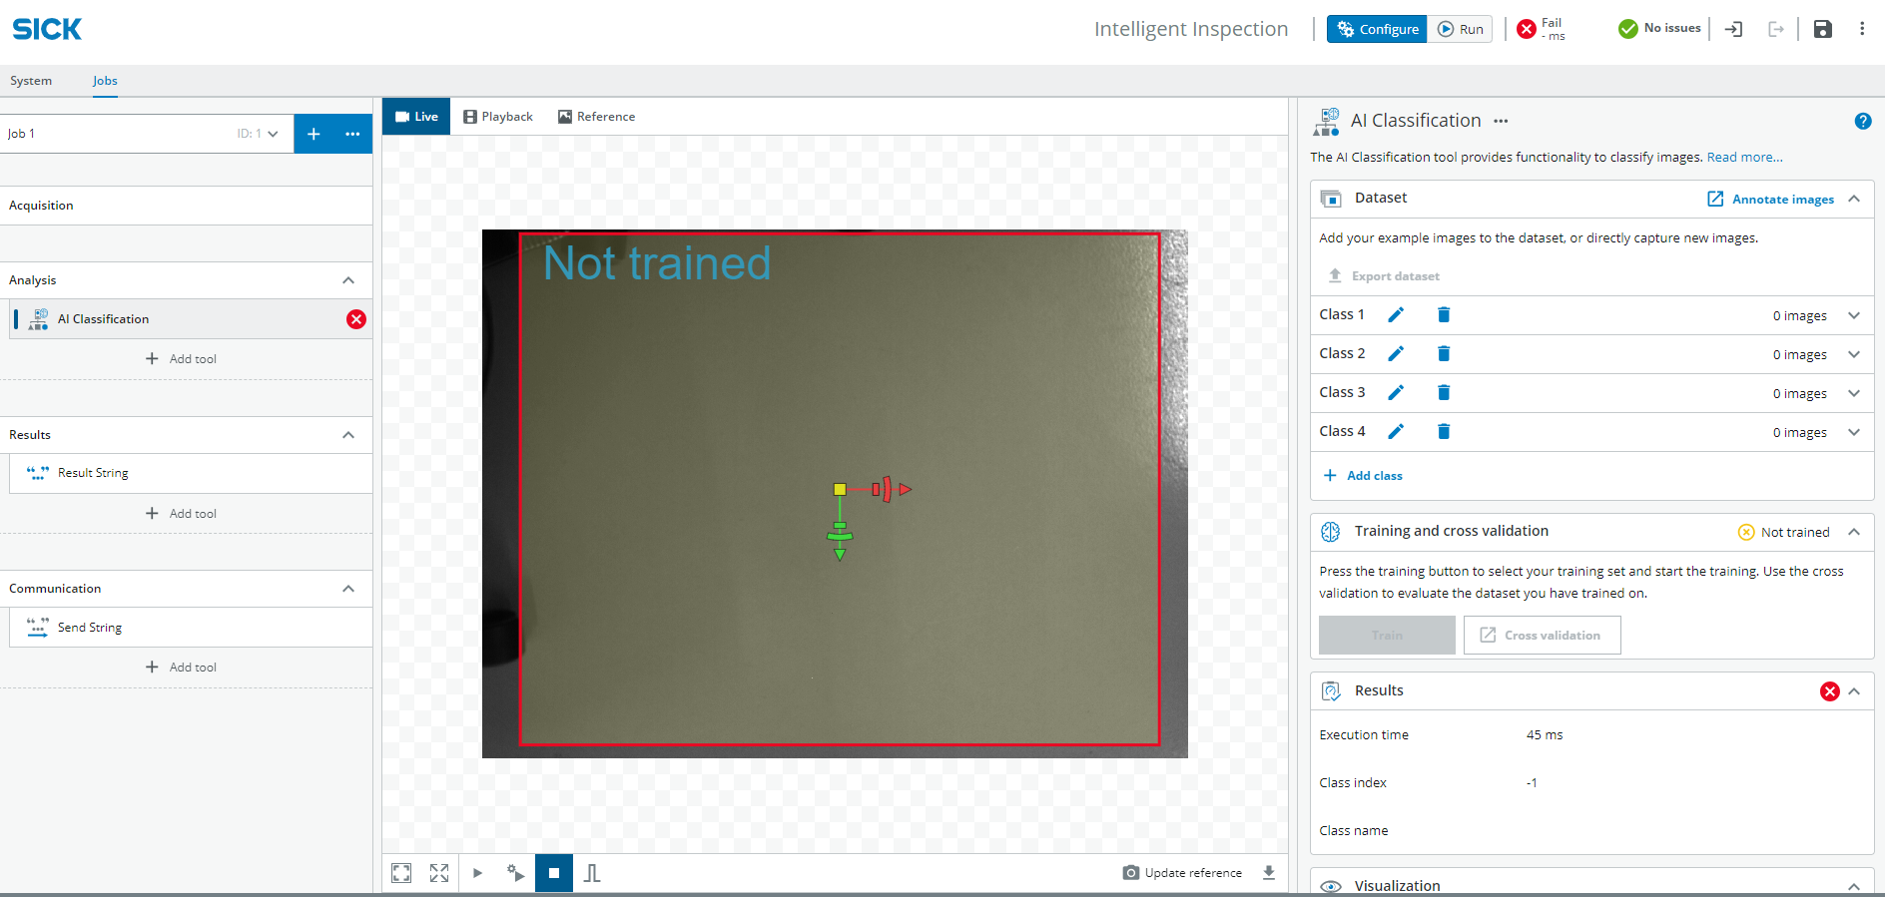Collapse Training and cross validation panel
The height and width of the screenshot is (897, 1885).
pos(1854,532)
